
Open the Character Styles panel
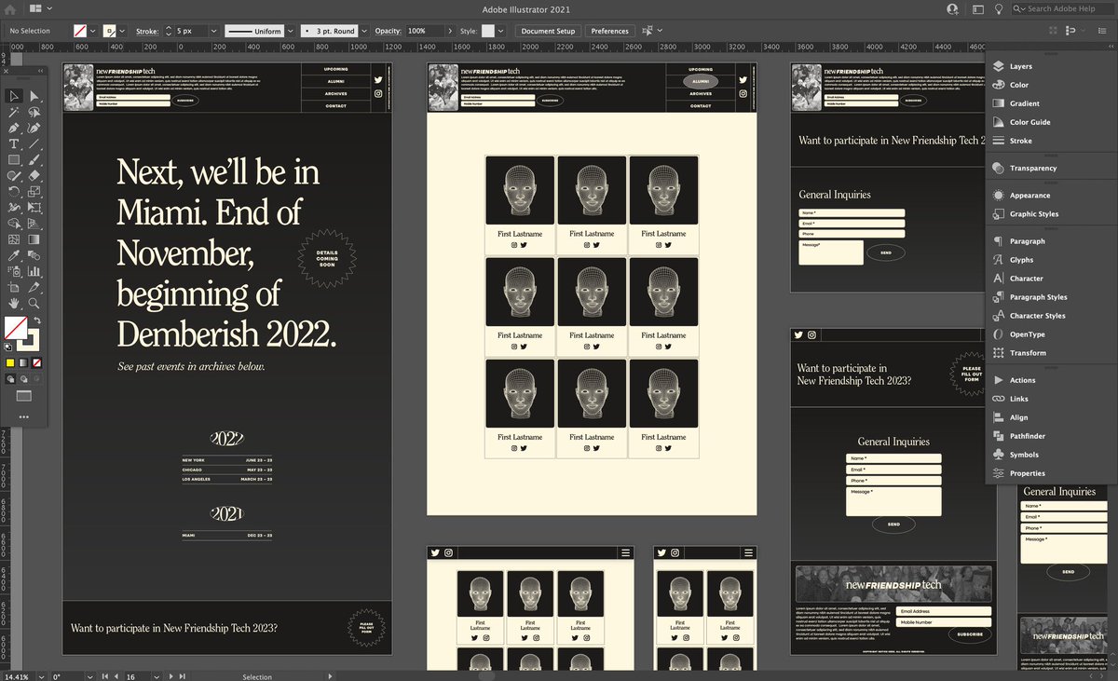(x=1037, y=315)
